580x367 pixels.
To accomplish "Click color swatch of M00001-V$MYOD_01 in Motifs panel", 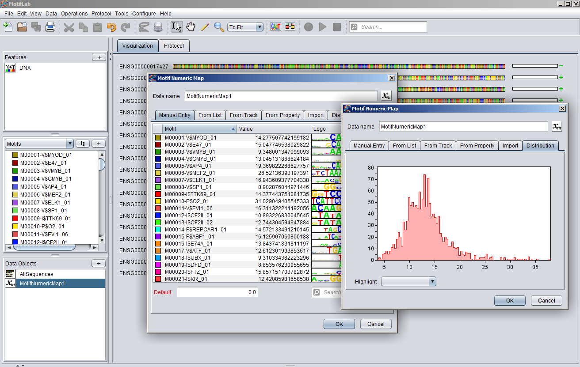I will click(x=15, y=155).
